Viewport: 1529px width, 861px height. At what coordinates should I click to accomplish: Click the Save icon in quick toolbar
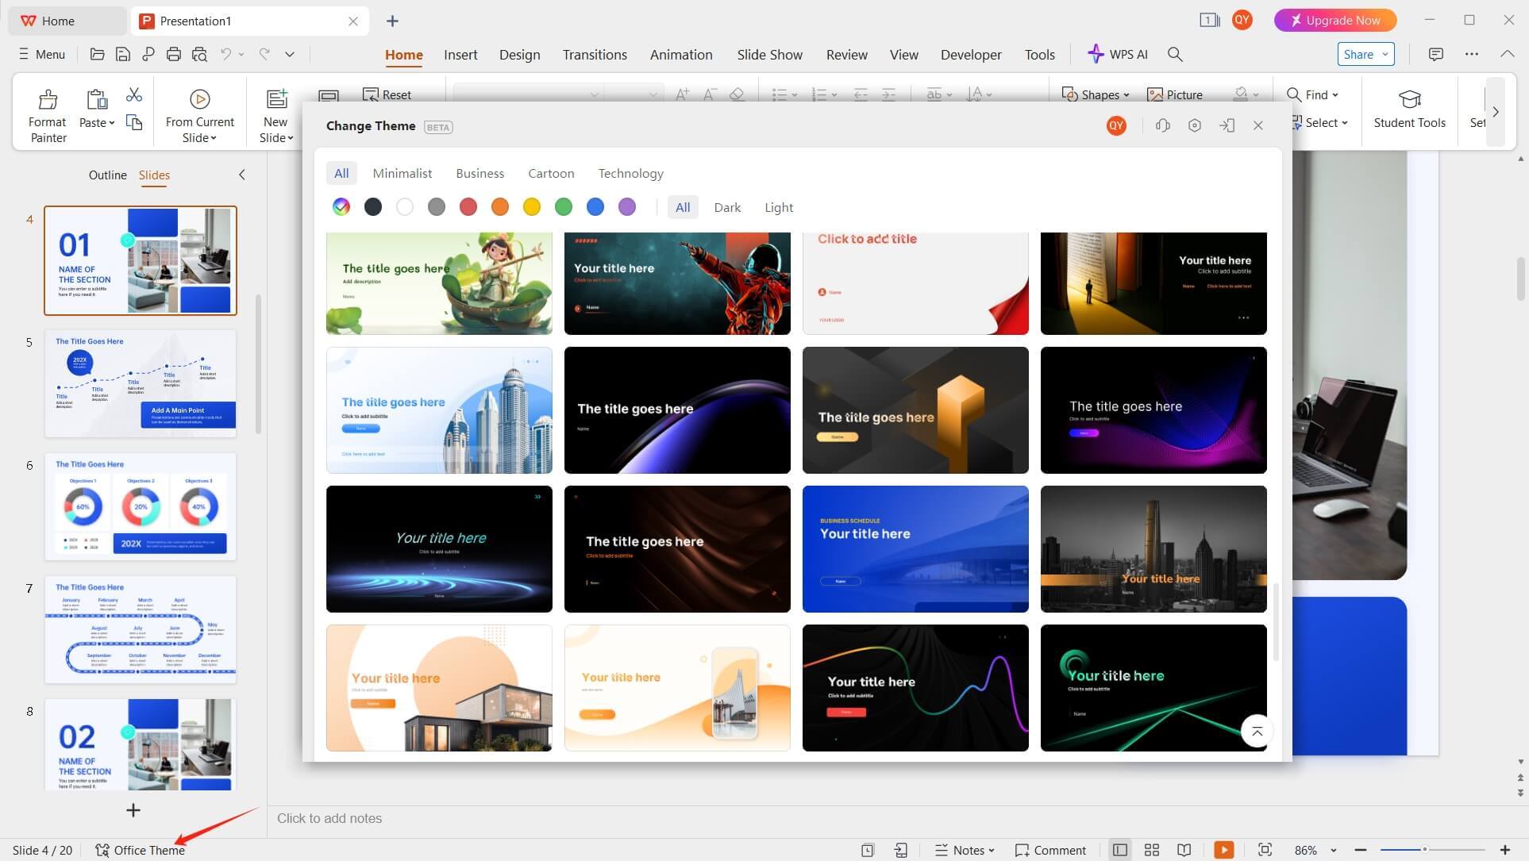point(122,54)
